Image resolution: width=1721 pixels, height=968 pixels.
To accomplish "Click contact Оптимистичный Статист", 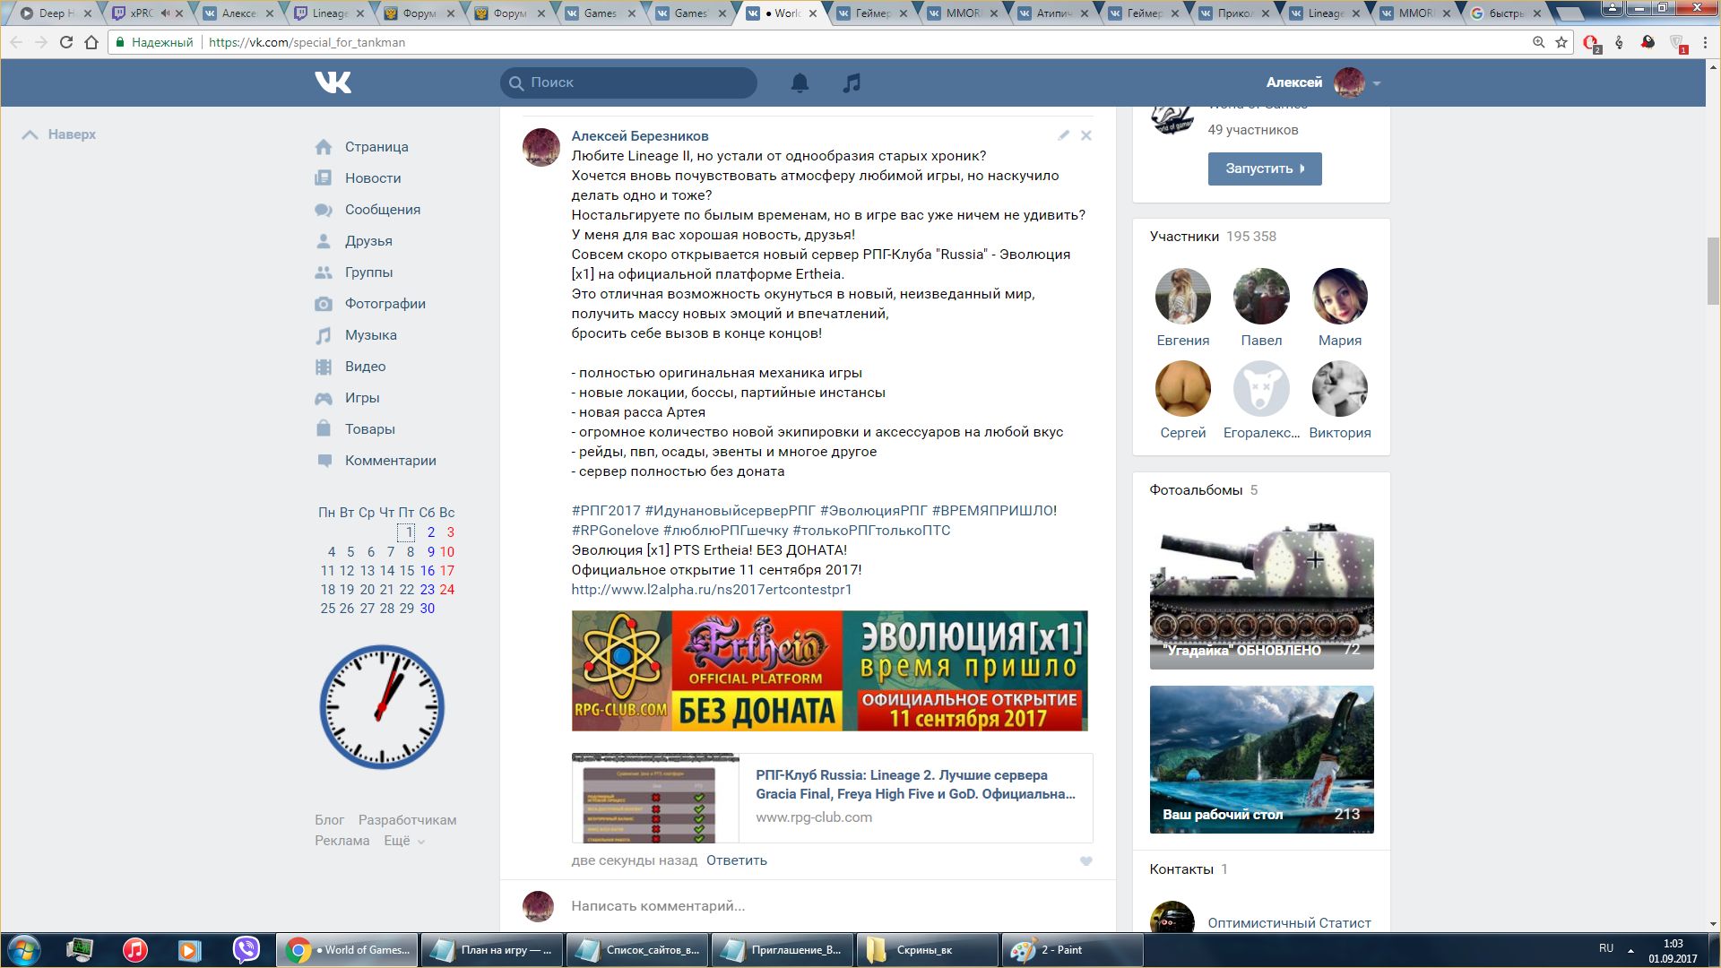I will pos(1289,923).
